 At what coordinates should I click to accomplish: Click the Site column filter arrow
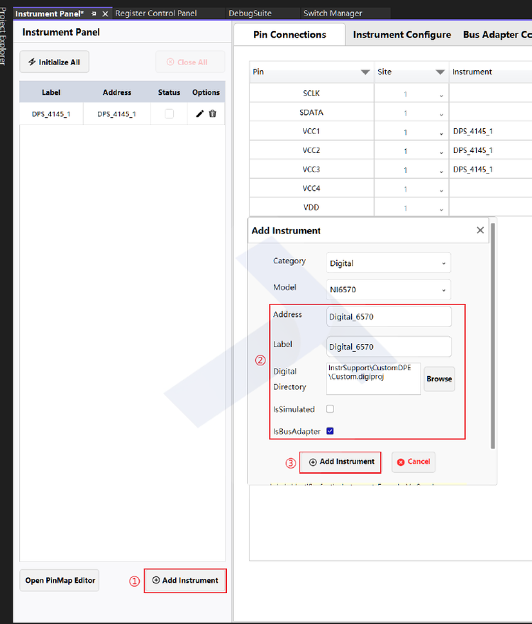(440, 72)
